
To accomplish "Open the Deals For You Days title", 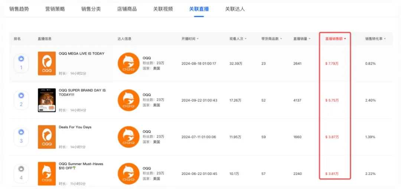I will (x=75, y=127).
